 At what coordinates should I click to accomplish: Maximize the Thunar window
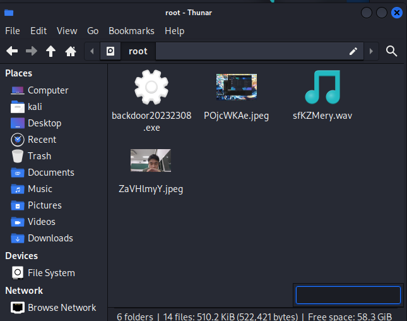pos(382,13)
